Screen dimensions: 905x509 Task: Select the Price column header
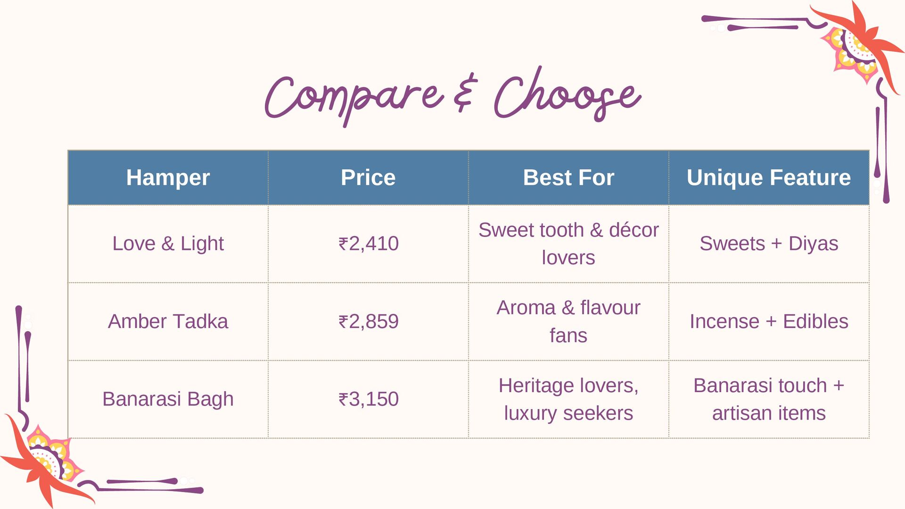coord(368,178)
